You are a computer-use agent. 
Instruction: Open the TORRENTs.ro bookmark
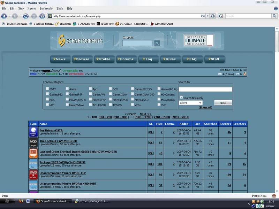[84, 24]
